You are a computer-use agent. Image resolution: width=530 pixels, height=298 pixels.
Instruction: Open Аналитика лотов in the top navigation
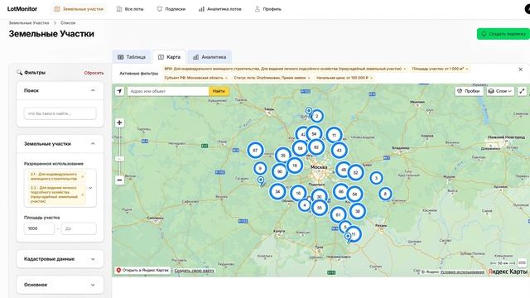click(x=220, y=9)
